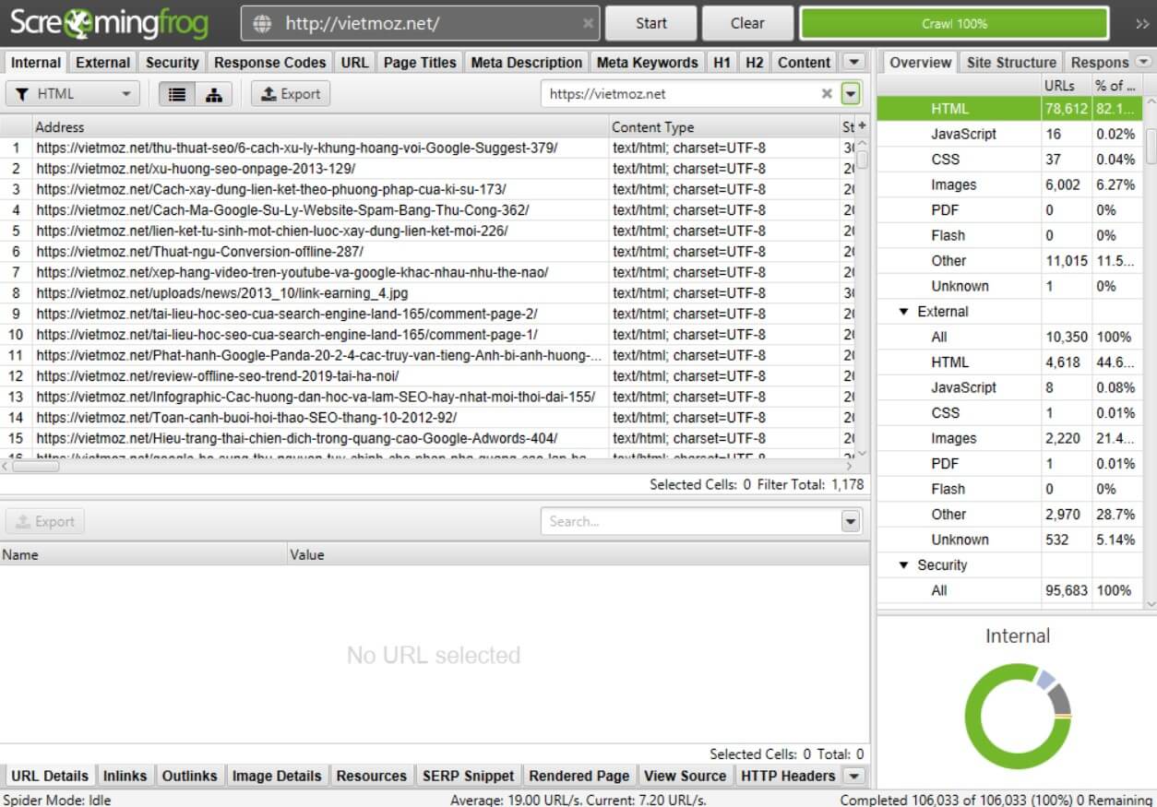Image resolution: width=1157 pixels, height=807 pixels.
Task: Collapse the Security section in Overview
Action: [x=904, y=565]
